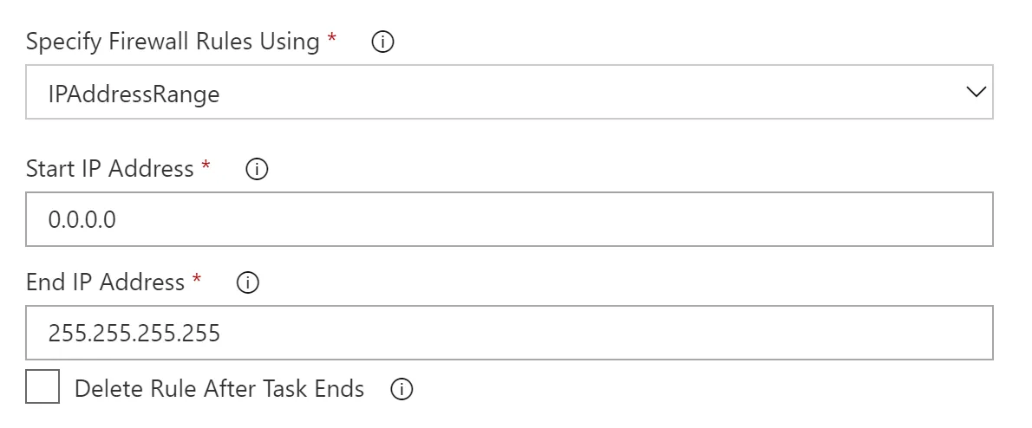Focus the End IP Address input field
1032x428 pixels.
tap(508, 333)
